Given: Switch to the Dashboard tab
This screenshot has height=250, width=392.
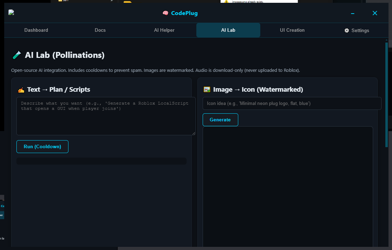Looking at the screenshot, I should click(36, 30).
